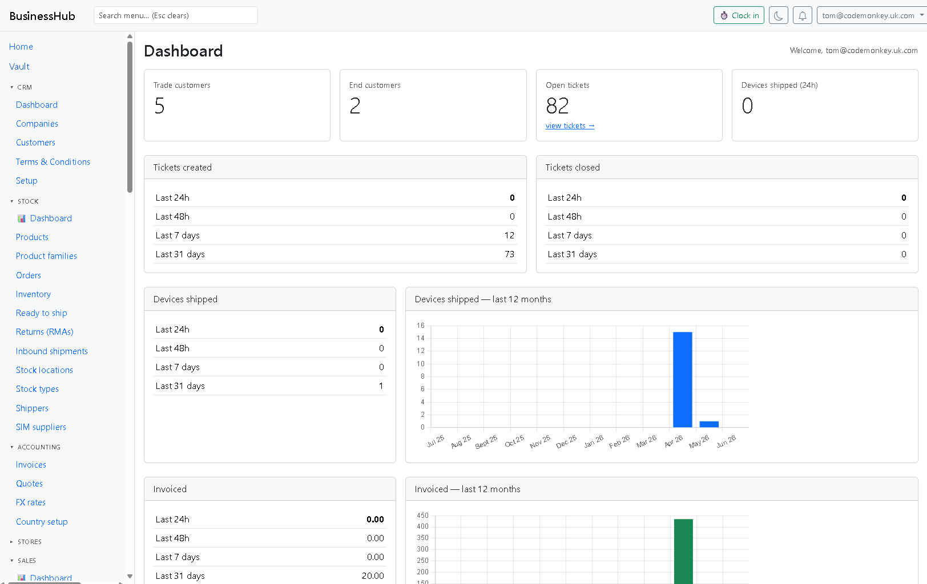Click Devices shipped last 12 months header
The width and height of the screenshot is (927, 584).
pos(662,299)
